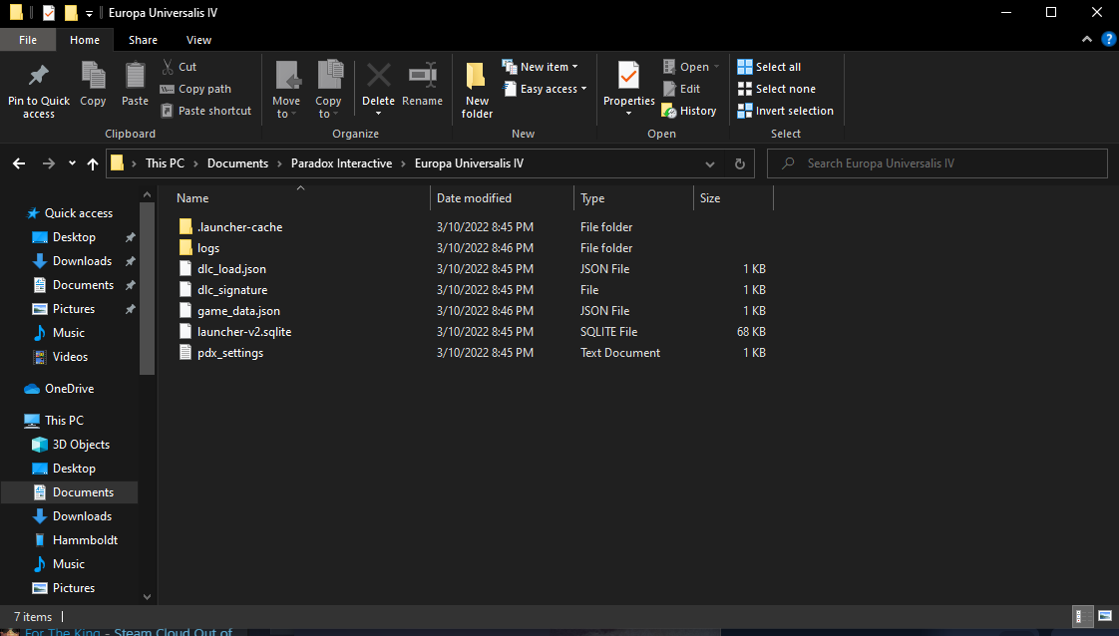Click the search Europa Universalis IV box
The height and width of the screenshot is (636, 1119).
pyautogui.click(x=937, y=163)
